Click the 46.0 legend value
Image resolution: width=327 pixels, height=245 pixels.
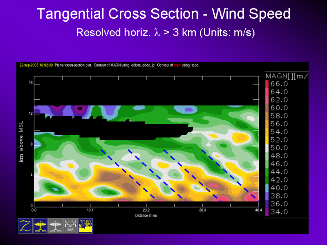click(279, 164)
